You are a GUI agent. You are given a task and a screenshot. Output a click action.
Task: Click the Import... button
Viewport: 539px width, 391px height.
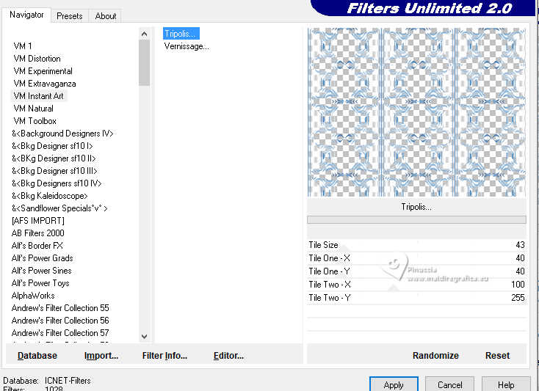point(101,356)
